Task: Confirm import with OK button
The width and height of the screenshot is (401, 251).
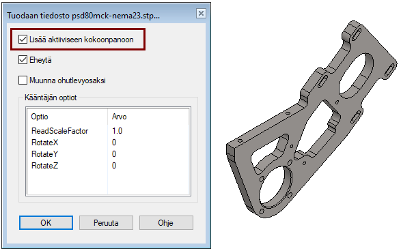Action: coord(46,222)
